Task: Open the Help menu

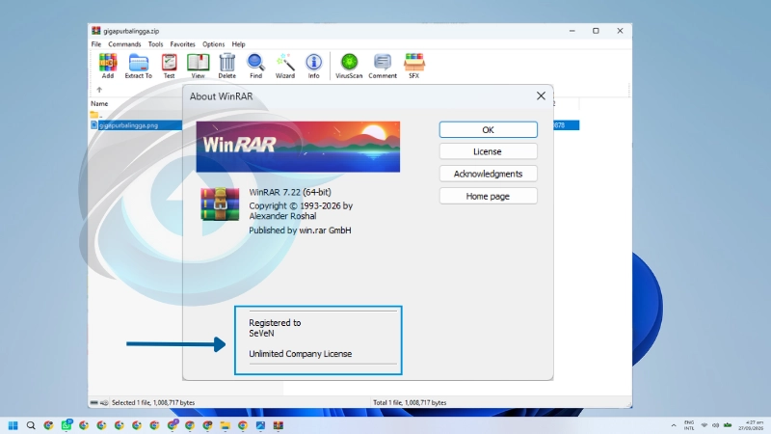Action: click(238, 44)
